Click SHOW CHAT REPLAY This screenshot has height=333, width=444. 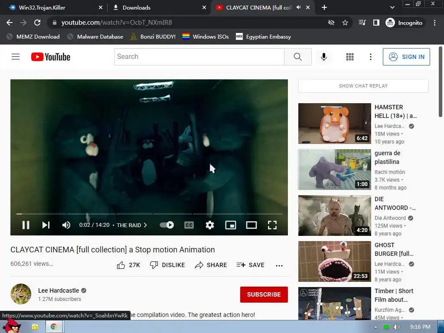pyautogui.click(x=363, y=86)
